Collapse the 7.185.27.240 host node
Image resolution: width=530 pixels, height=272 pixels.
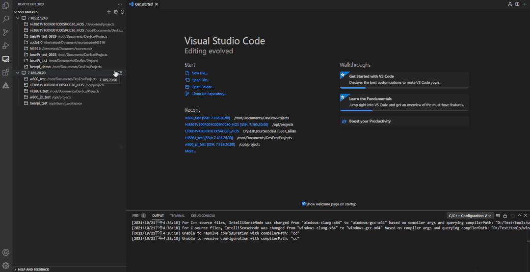point(18,18)
